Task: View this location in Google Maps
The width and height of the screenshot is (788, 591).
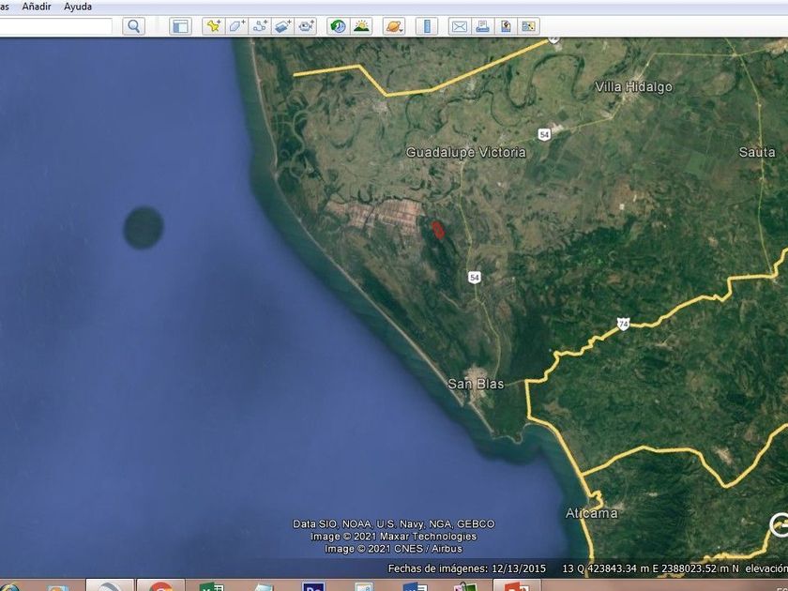Action: (x=529, y=26)
